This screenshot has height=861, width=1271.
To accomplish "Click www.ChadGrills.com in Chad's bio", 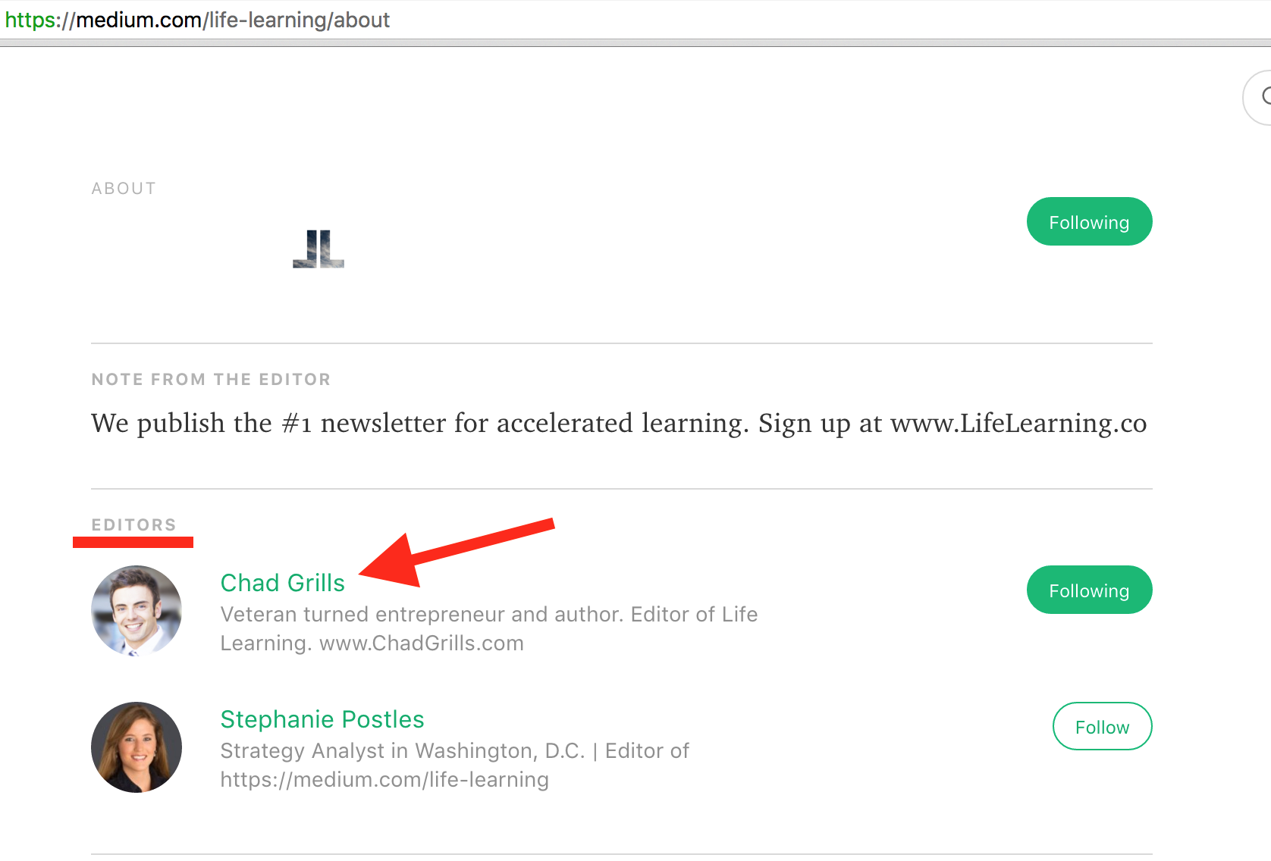I will [x=421, y=643].
